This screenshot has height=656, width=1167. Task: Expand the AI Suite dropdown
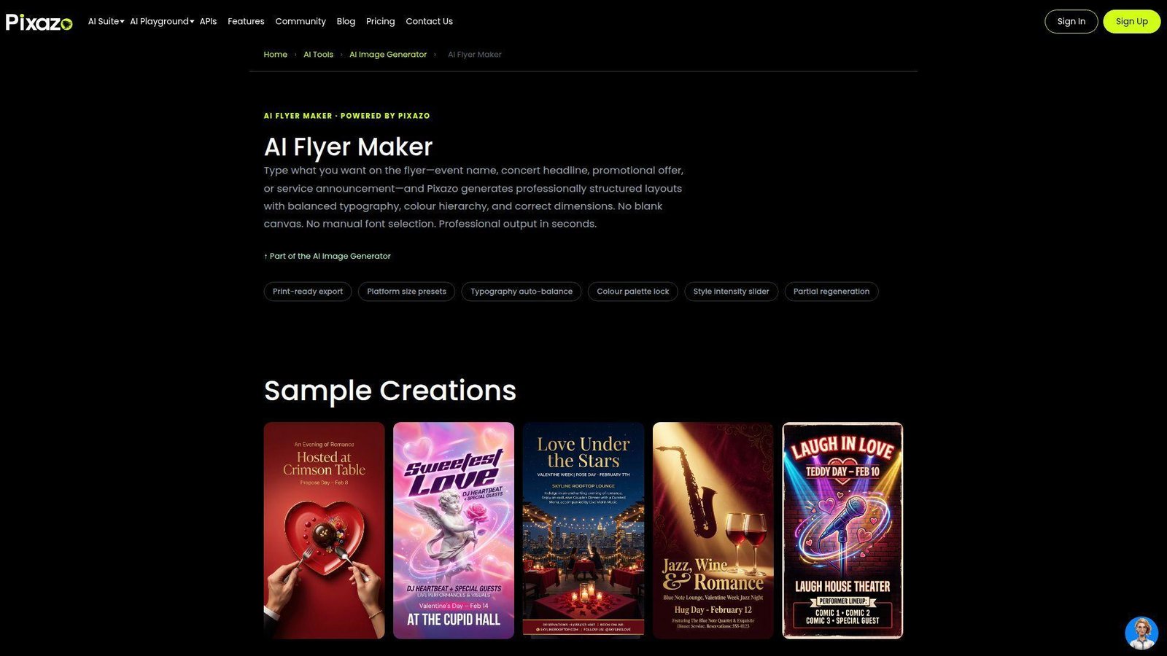(x=106, y=21)
